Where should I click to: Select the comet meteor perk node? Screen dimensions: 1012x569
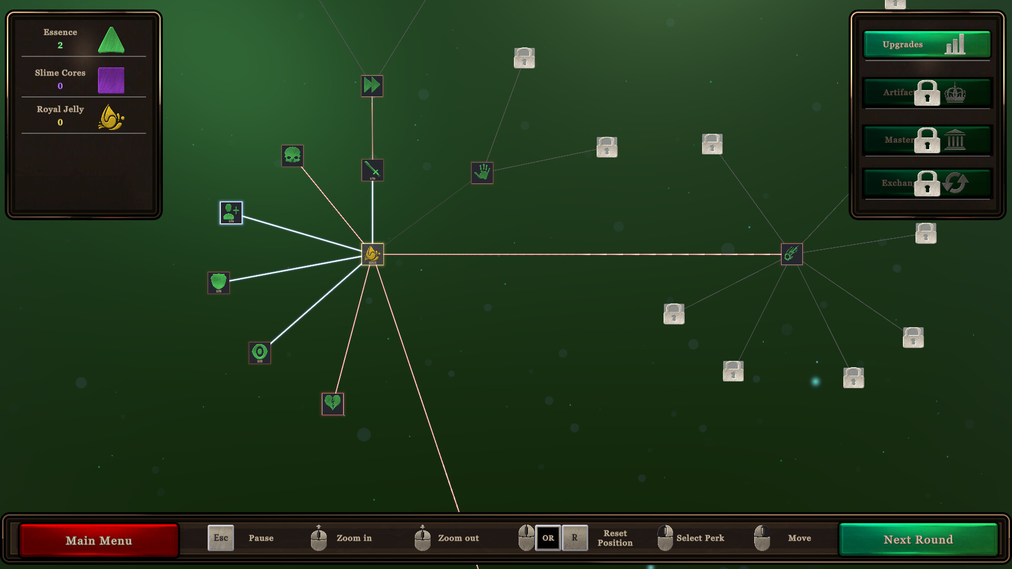coord(791,254)
